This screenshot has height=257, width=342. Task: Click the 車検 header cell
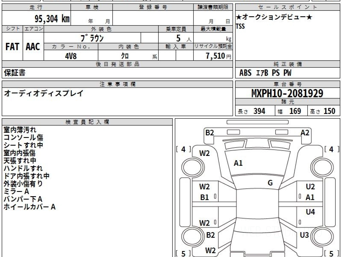[x=91, y=7]
